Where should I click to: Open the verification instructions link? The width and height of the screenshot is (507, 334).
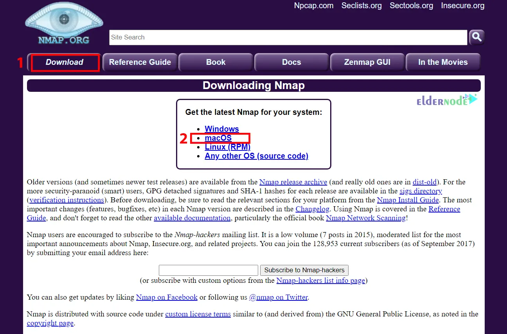(67, 200)
